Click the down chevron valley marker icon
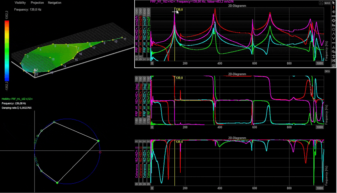Image resolution: width=337 pixels, height=193 pixels. click(334, 39)
